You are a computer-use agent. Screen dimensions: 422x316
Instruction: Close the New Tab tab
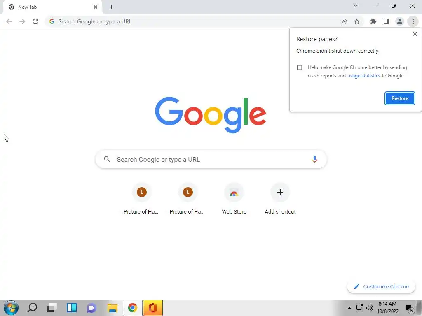96,7
